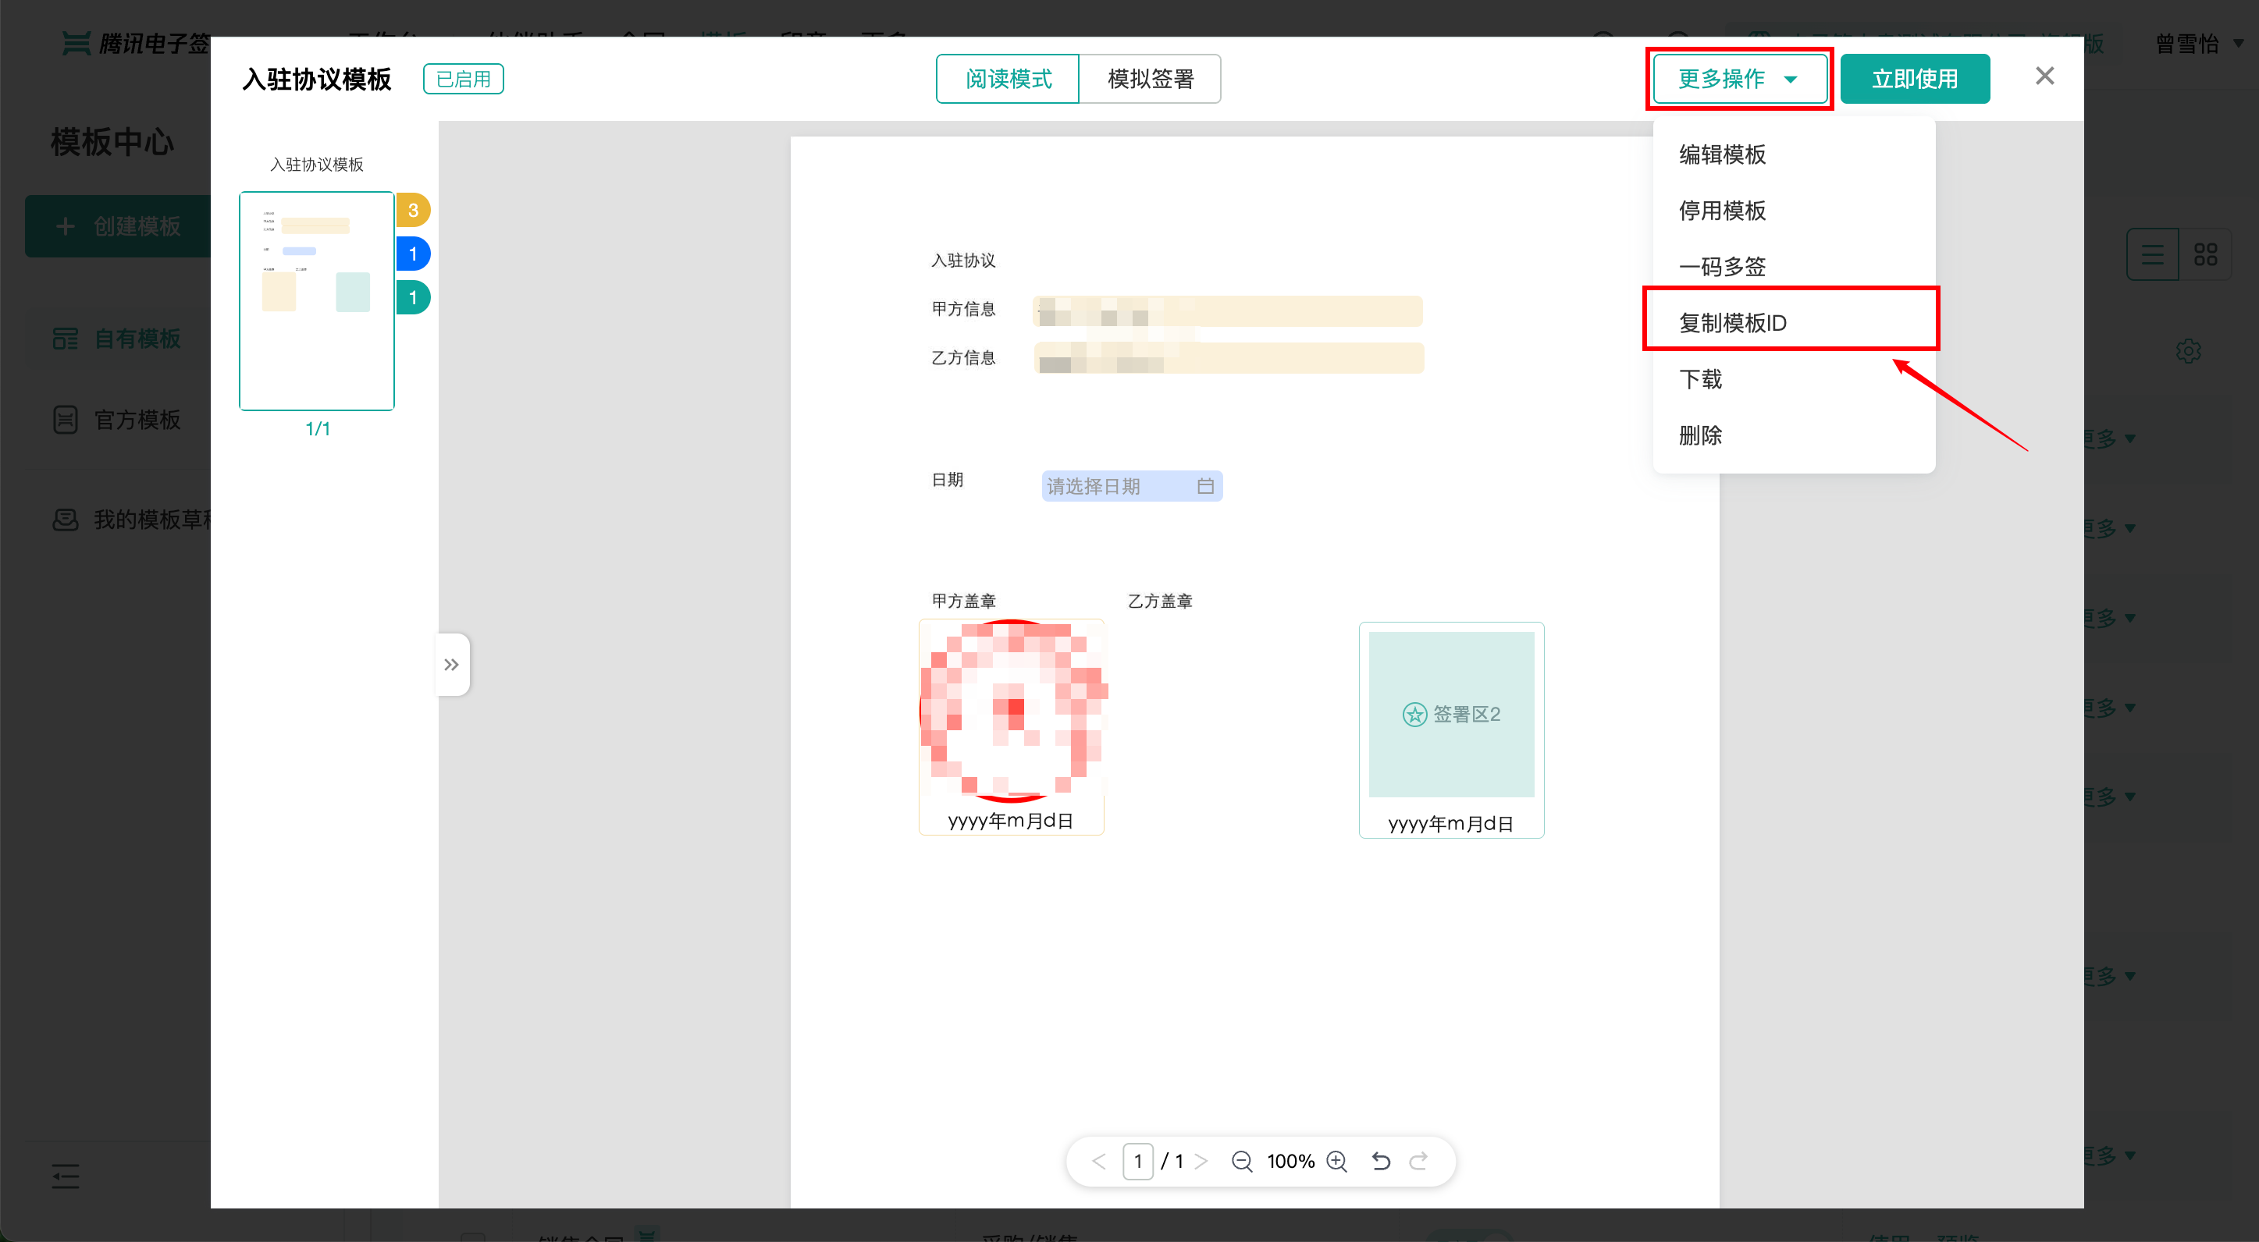Select 停用模板 menu item

1793,211
